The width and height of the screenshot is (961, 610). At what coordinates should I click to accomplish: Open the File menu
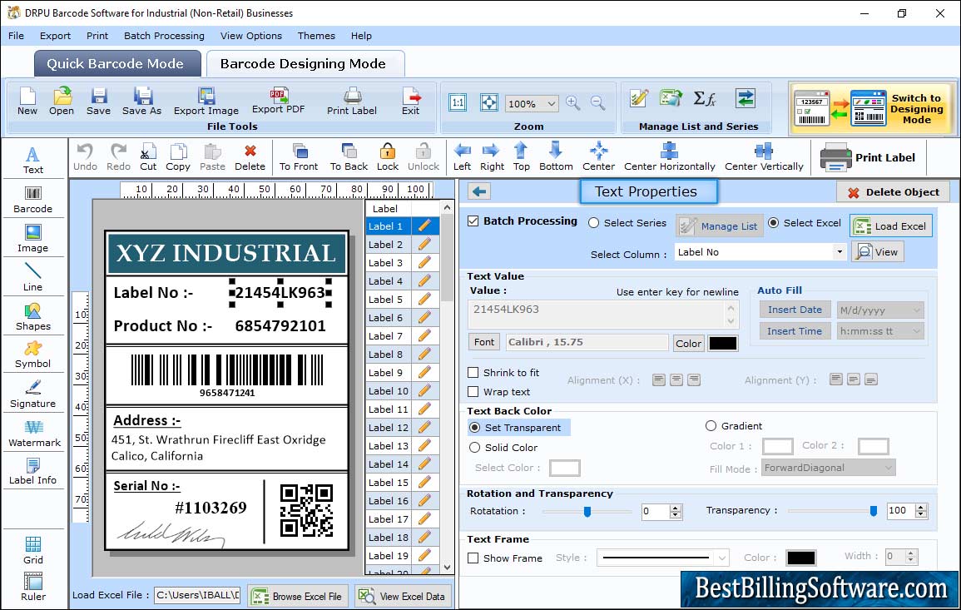16,36
